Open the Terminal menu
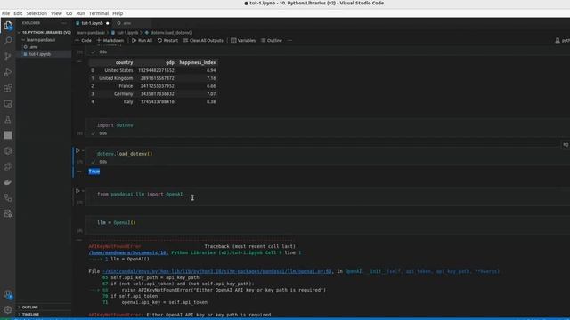Screen dimensions: 570x320 (x=99, y=13)
